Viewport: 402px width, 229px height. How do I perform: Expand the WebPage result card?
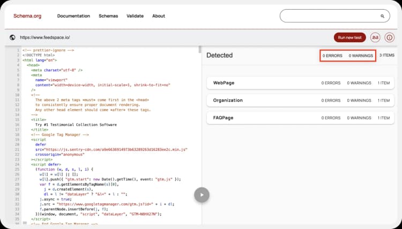click(300, 83)
